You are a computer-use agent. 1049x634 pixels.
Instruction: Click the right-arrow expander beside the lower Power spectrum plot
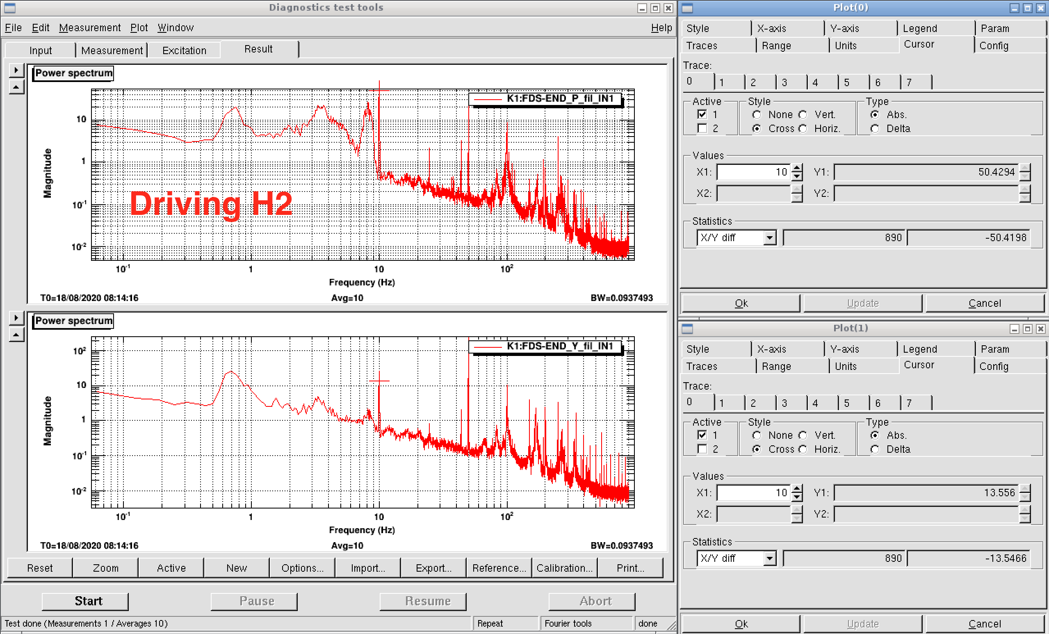point(16,318)
